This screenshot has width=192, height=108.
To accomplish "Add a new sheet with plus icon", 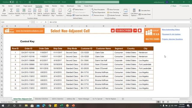I will click(x=123, y=99).
